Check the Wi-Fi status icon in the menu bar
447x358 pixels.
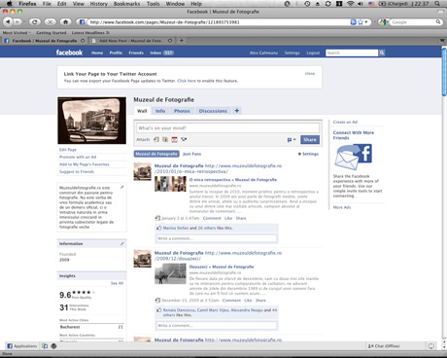click(350, 4)
